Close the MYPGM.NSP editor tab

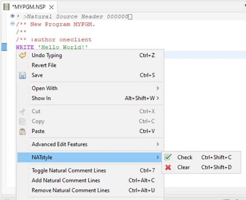pyautogui.click(x=52, y=7)
